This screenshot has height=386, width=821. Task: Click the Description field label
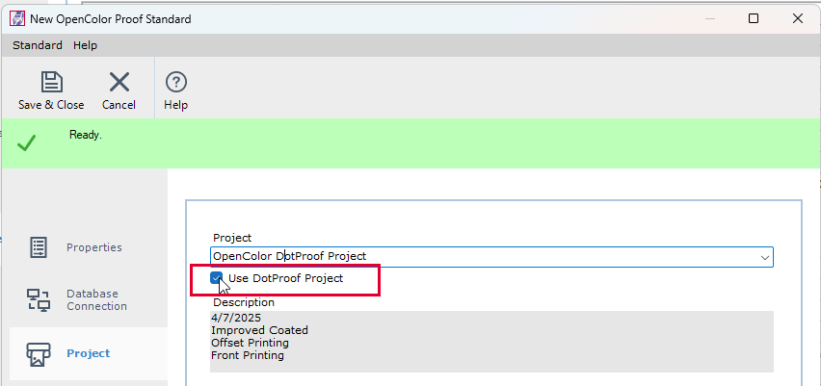[244, 302]
